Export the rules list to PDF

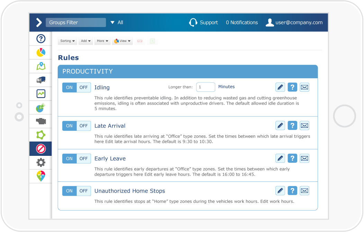coord(140,41)
